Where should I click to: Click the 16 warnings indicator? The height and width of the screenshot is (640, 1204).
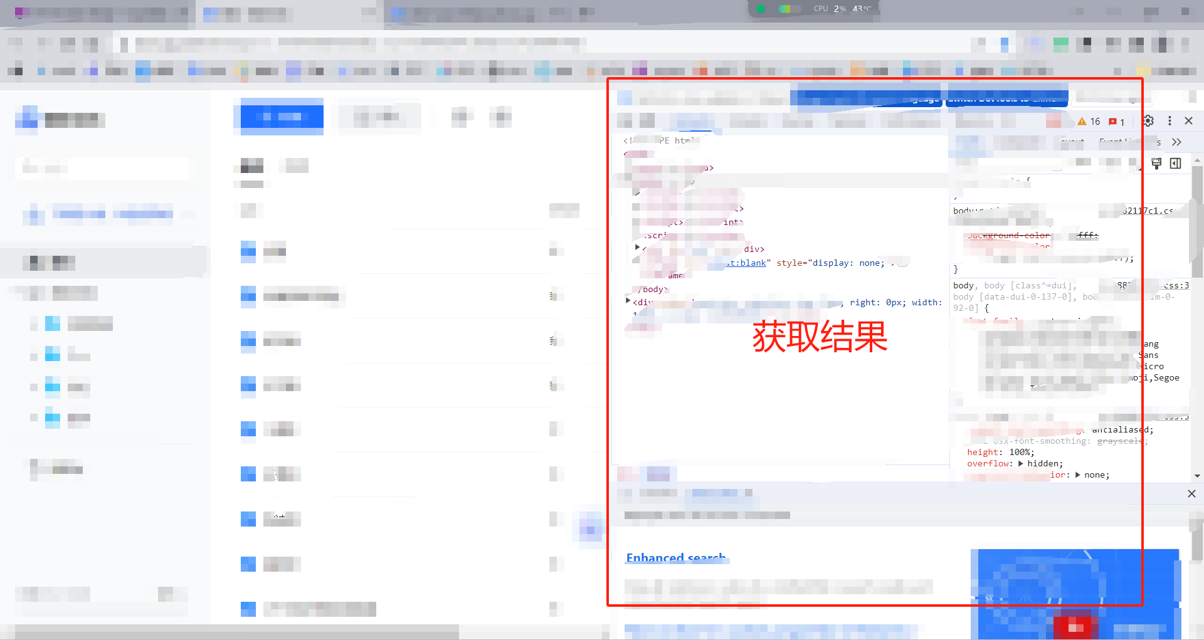(x=1089, y=122)
